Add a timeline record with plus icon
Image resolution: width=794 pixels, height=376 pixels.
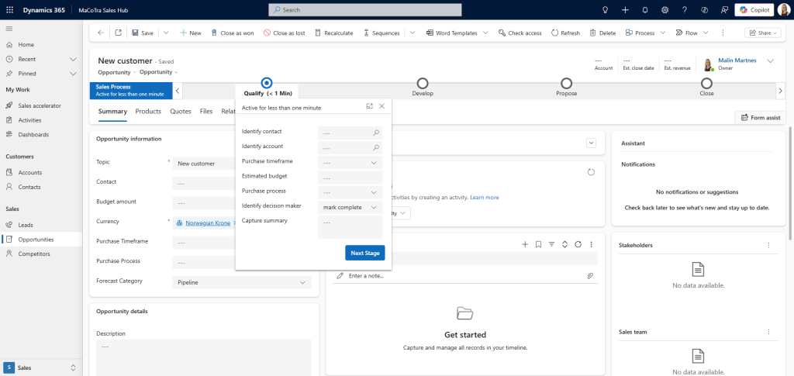[x=525, y=244]
